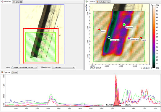Click the List tab icon
The height and width of the screenshot is (112, 161).
(12, 72)
